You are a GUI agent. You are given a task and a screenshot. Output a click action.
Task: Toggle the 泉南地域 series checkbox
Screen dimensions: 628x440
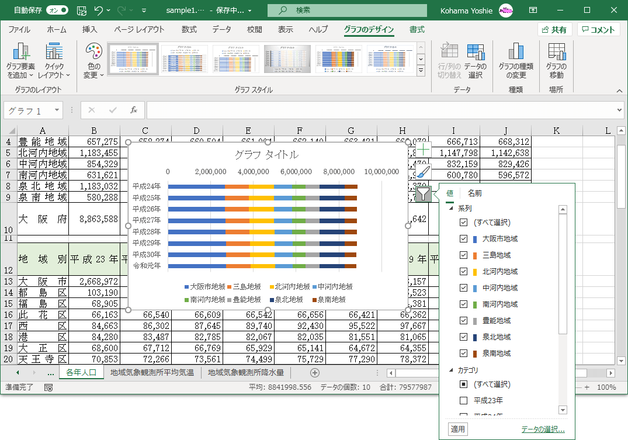coord(464,354)
